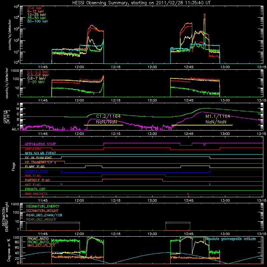Viewport: 267px width, 267px height.
Task: Select the yellow FRONT_RATIO legend label
Action: (38, 239)
